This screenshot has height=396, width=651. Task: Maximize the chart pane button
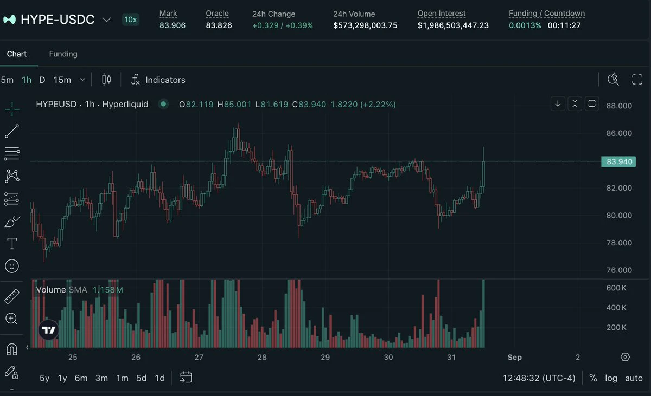tap(592, 103)
